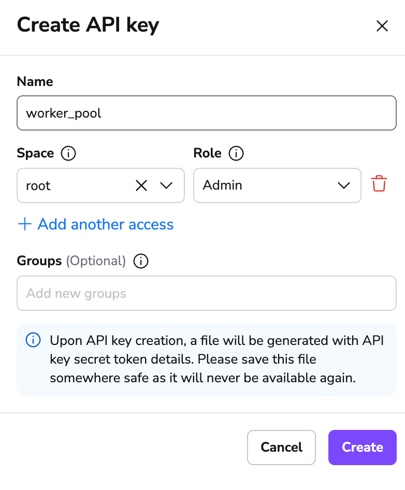
Task: Expand the Space selector chevron
Action: 167,185
